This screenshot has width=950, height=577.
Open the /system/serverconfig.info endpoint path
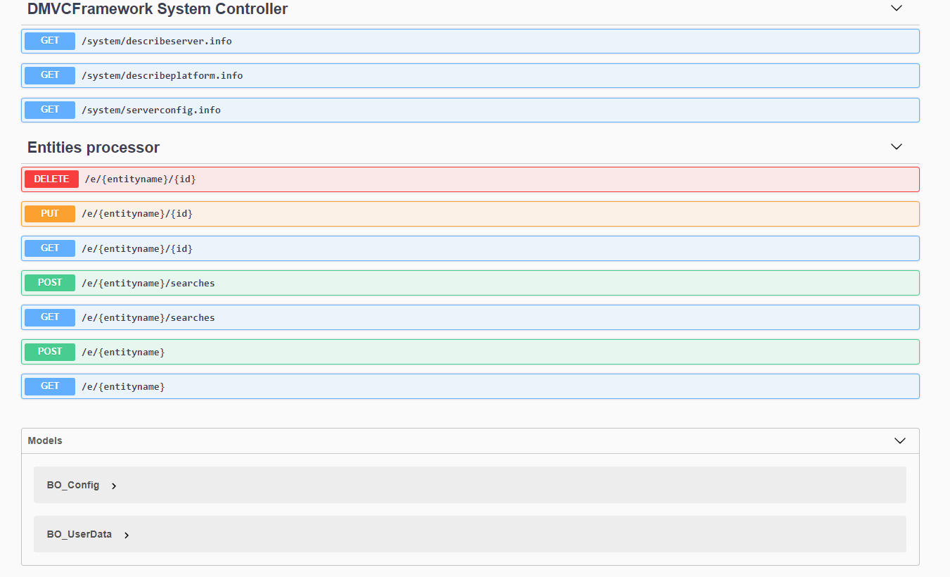coord(151,110)
